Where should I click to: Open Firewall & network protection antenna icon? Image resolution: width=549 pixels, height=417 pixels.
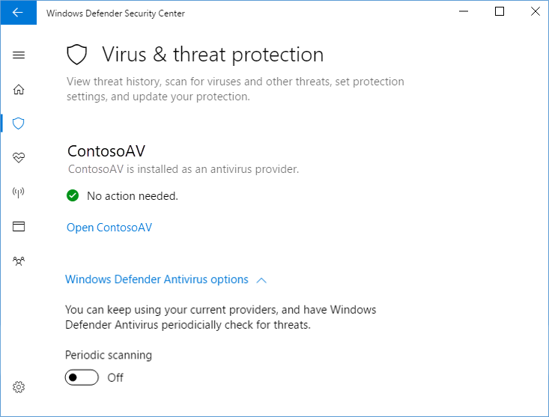(x=19, y=192)
